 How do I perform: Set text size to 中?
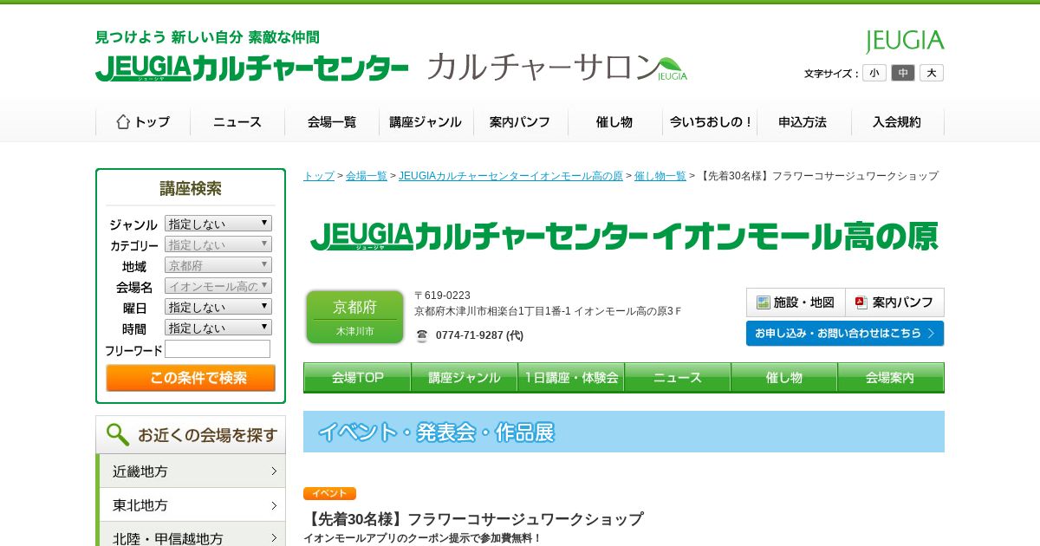click(903, 73)
